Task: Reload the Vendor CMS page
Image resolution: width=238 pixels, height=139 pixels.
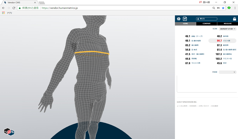Action: 14,8
